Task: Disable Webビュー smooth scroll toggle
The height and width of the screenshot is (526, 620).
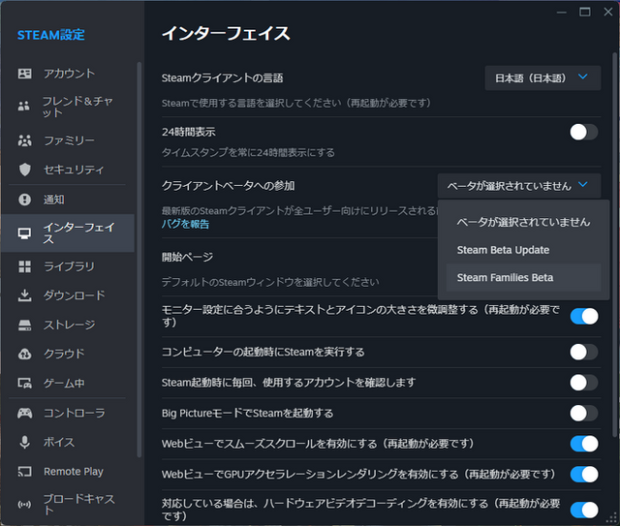Action: click(x=583, y=444)
